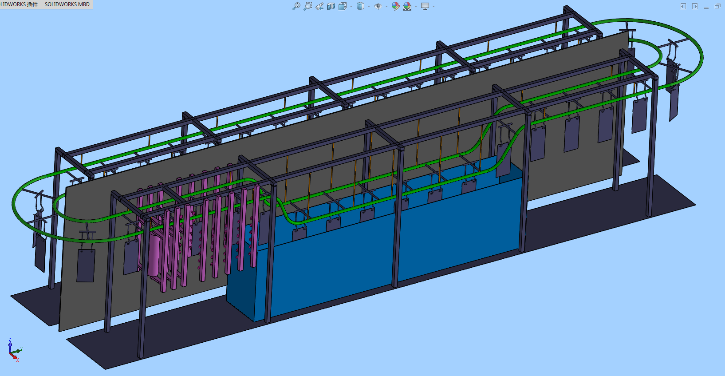
Task: Toggle the Section View tool
Action: [331, 6]
